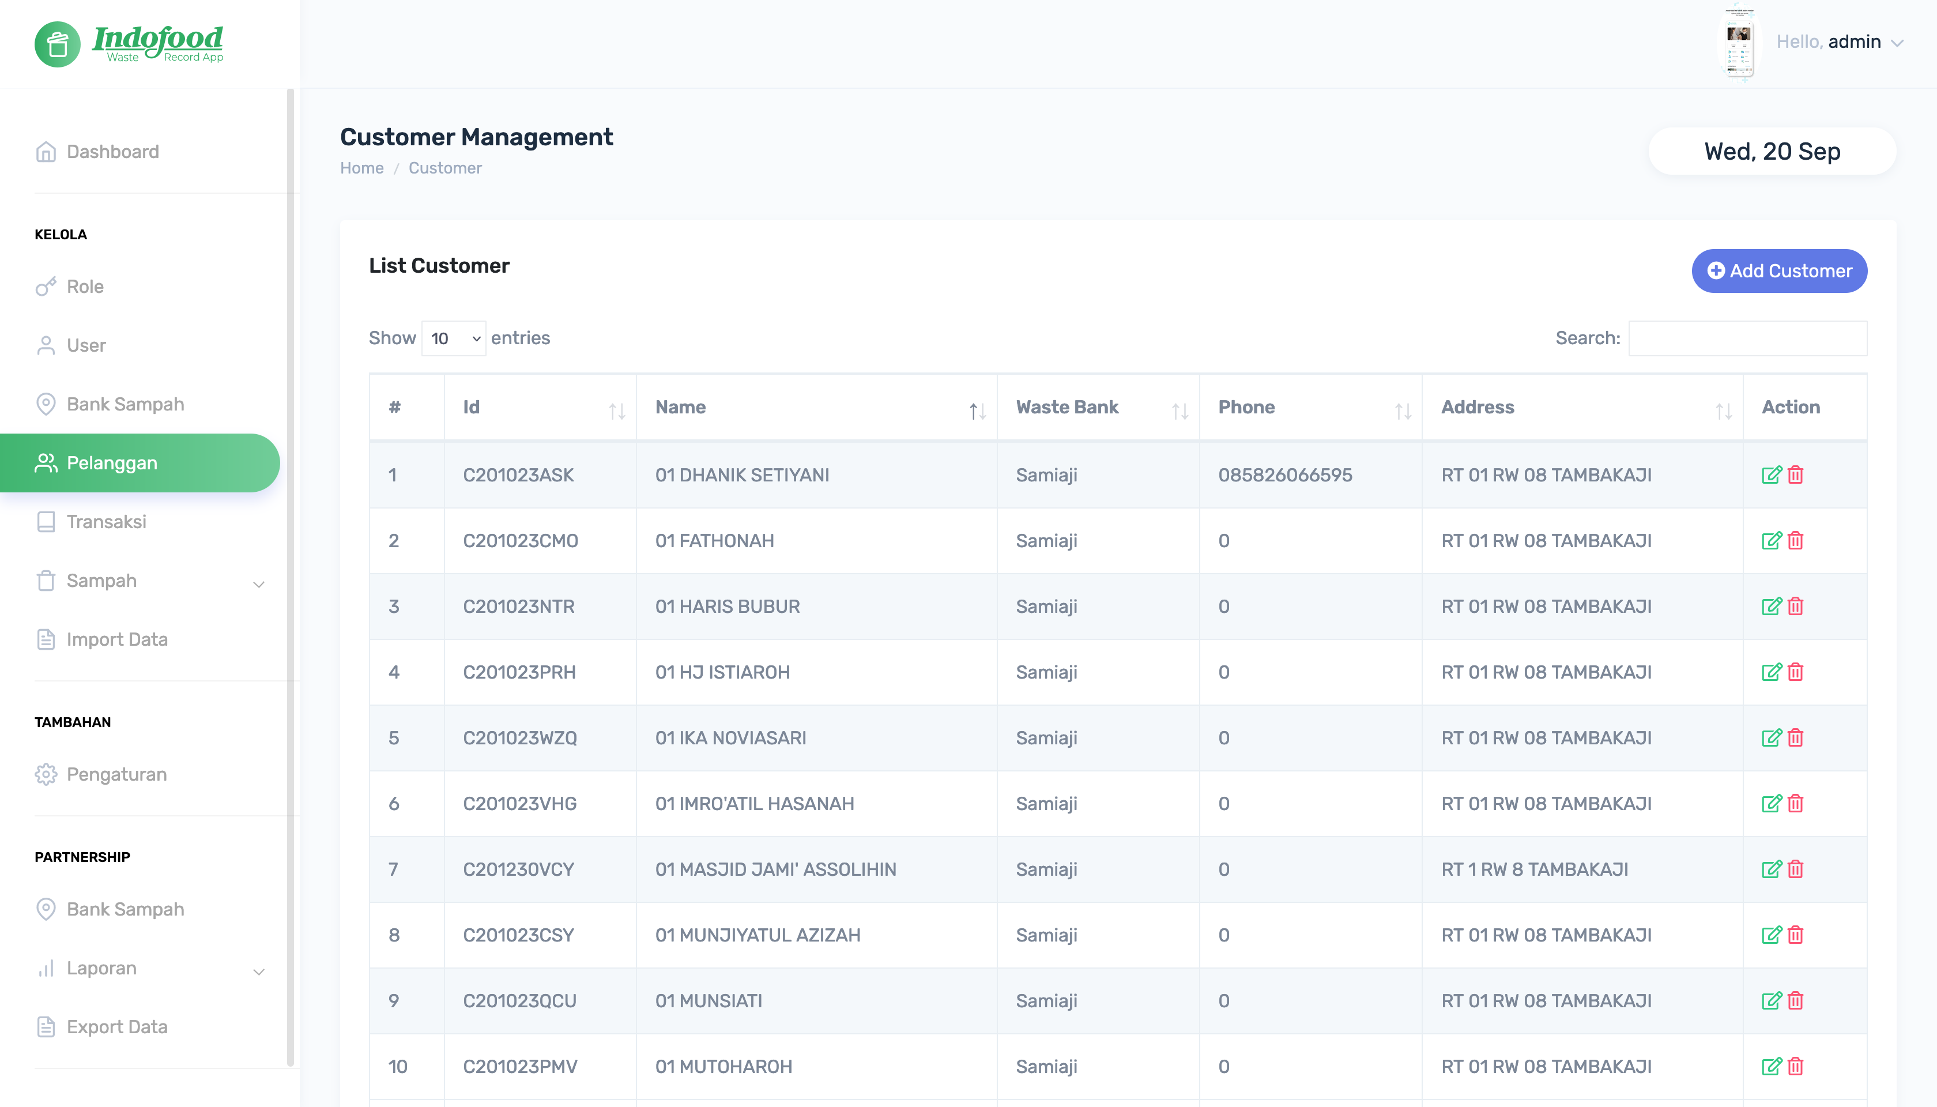Delete customer 01 MUNJIYATUL AZIZAH
The width and height of the screenshot is (1937, 1107).
(x=1796, y=935)
